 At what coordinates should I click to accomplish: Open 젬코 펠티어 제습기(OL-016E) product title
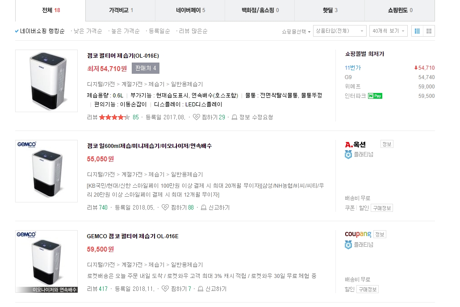pos(123,55)
